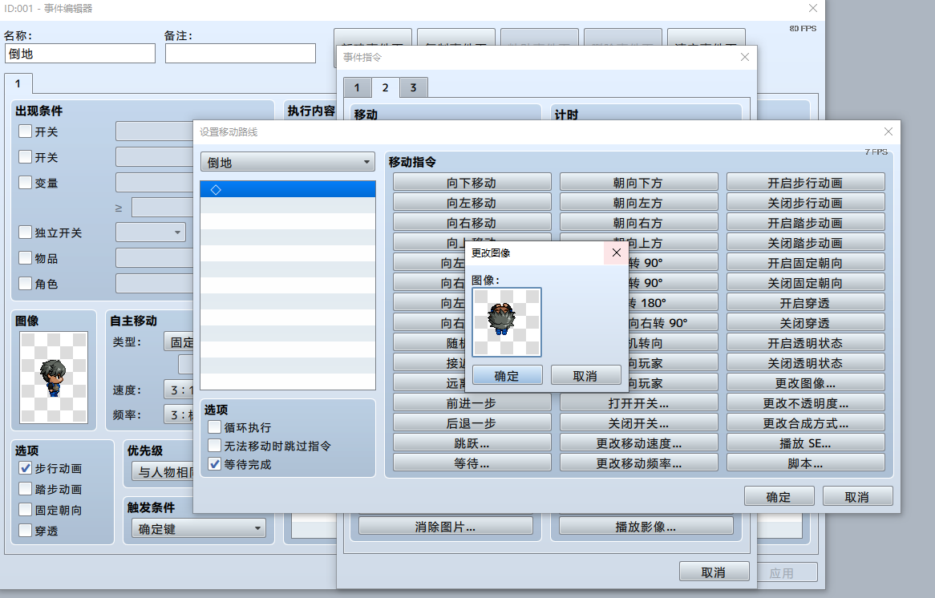Open 更改移动速度... movement command
The width and height of the screenshot is (935, 598).
tap(638, 443)
